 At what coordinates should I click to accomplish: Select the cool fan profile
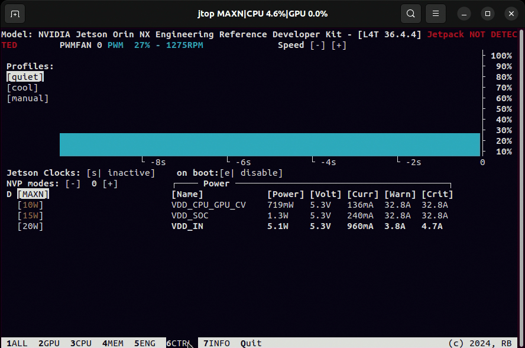tap(22, 88)
